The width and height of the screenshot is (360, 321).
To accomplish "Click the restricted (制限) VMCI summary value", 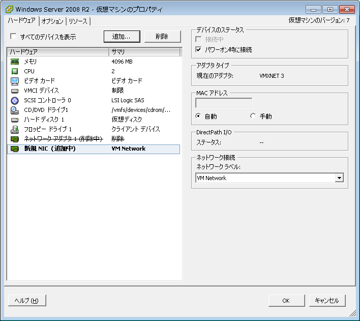I will (117, 91).
